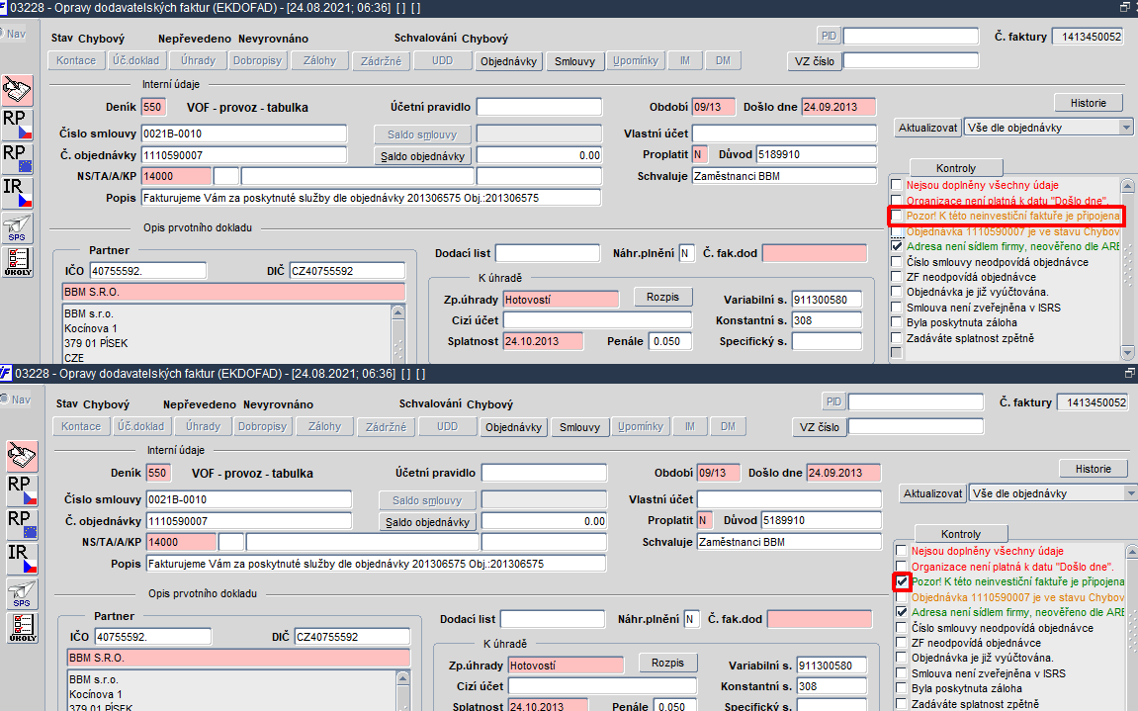The width and height of the screenshot is (1138, 711).
Task: Click IR Czech flag icon in upper window
Action: 18,193
